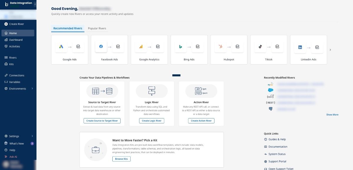Click the Connections link icon
This screenshot has width=353, height=170.
[6, 75]
